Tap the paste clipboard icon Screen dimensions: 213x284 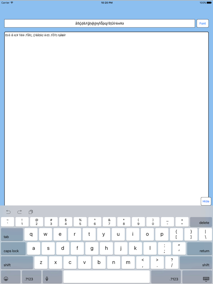point(31,212)
